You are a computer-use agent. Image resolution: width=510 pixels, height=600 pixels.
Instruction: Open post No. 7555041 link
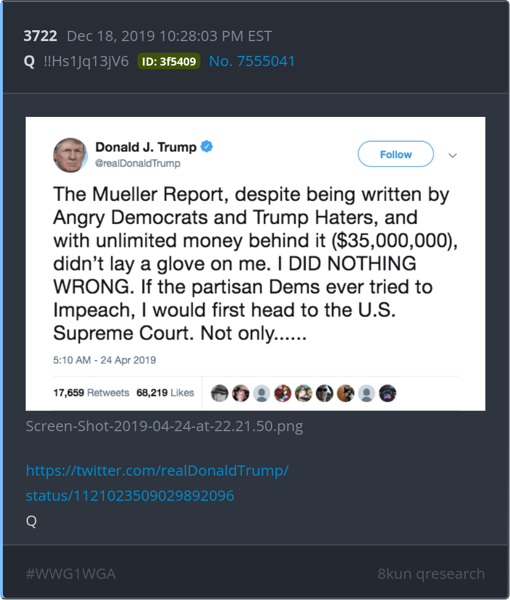[x=252, y=61]
